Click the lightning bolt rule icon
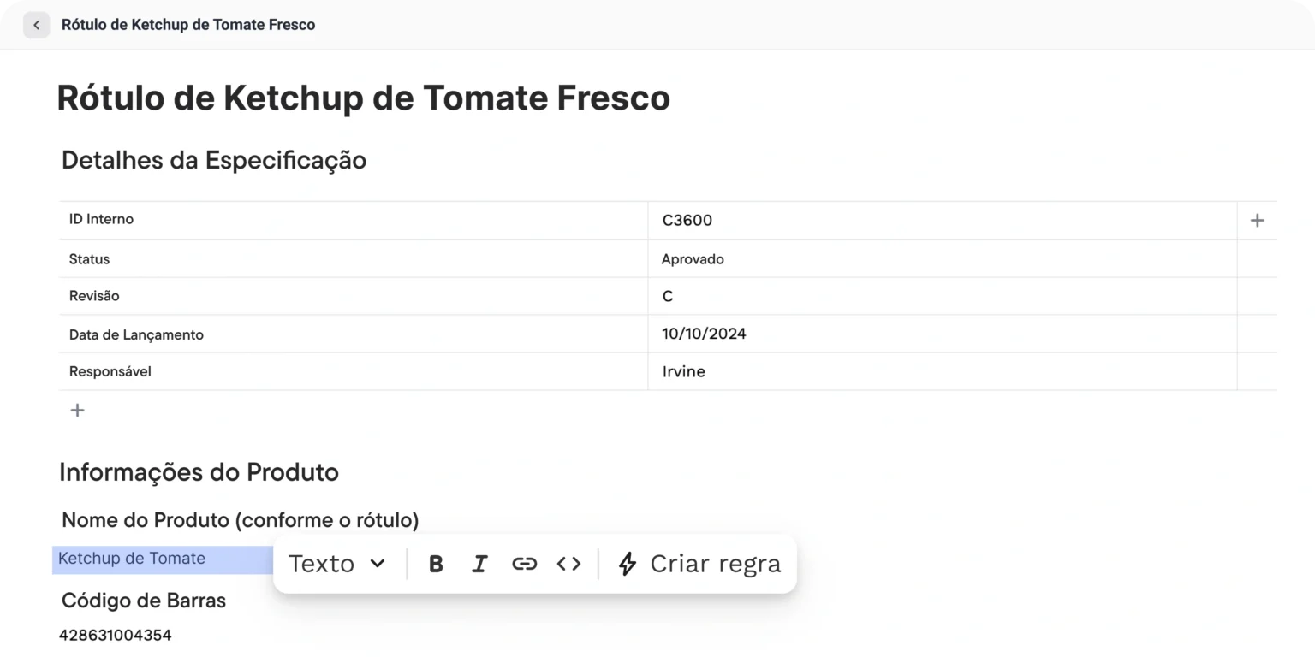The width and height of the screenshot is (1315, 669). [628, 564]
